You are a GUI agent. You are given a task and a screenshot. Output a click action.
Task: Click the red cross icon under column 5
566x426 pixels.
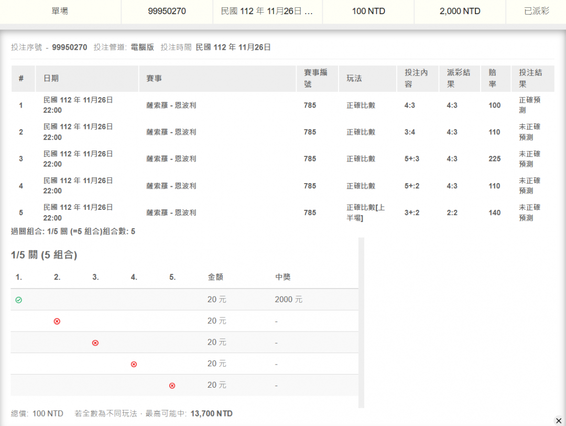coord(172,386)
